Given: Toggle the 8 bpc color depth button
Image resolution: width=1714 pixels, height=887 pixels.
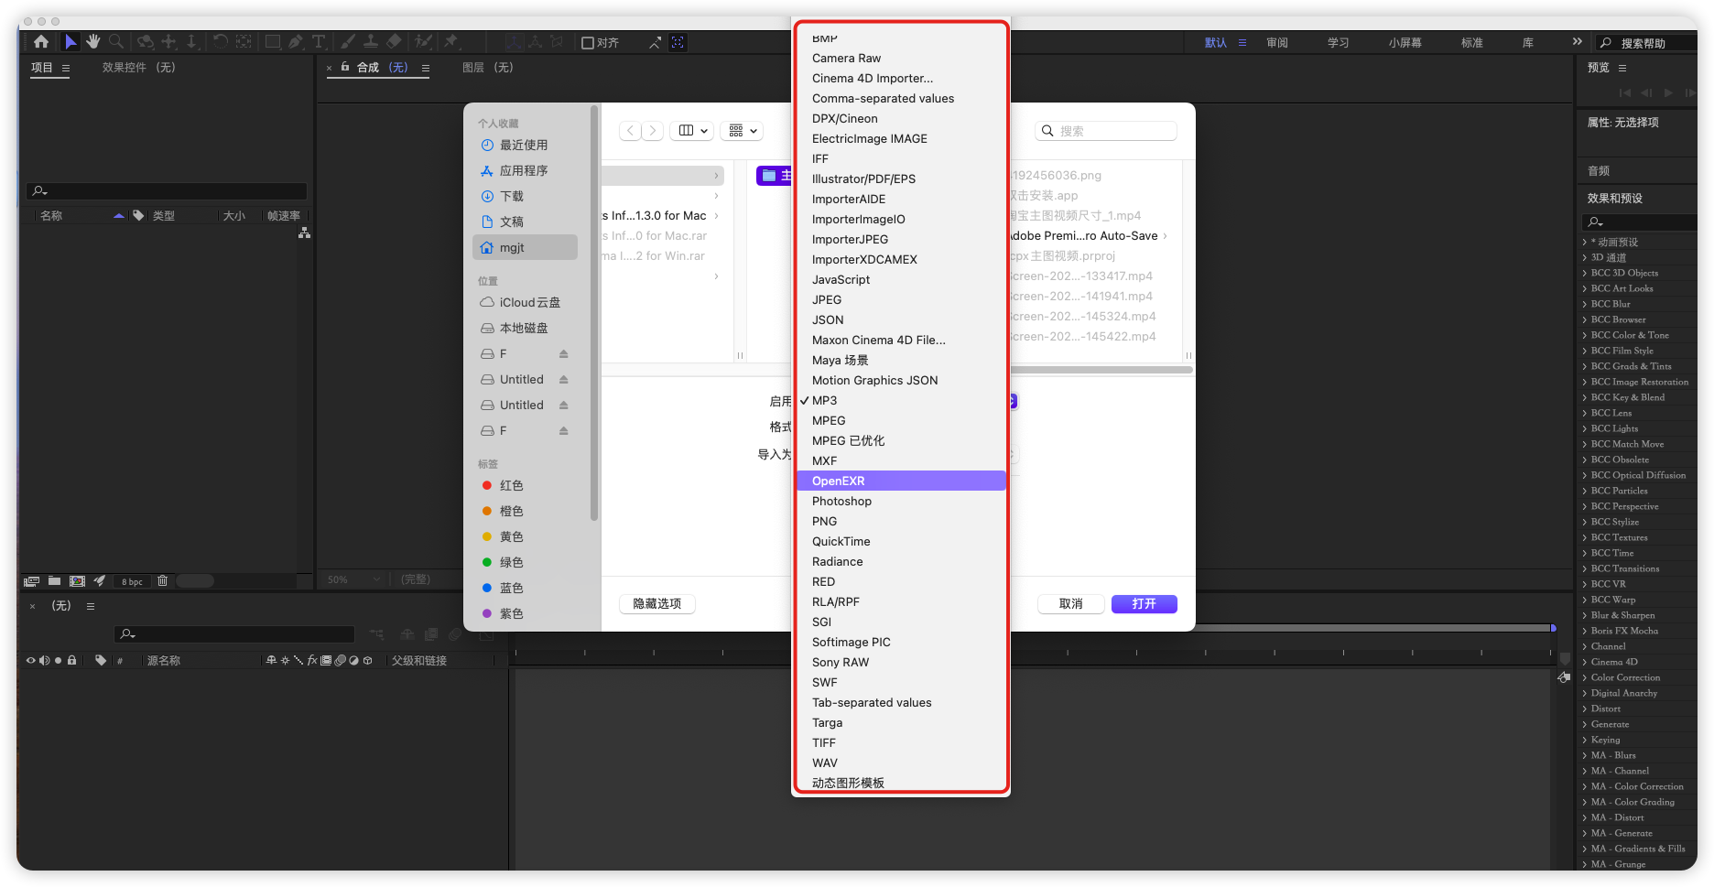Looking at the screenshot, I should coord(133,581).
